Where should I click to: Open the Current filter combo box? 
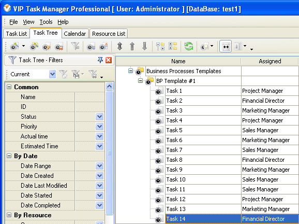tap(52, 74)
